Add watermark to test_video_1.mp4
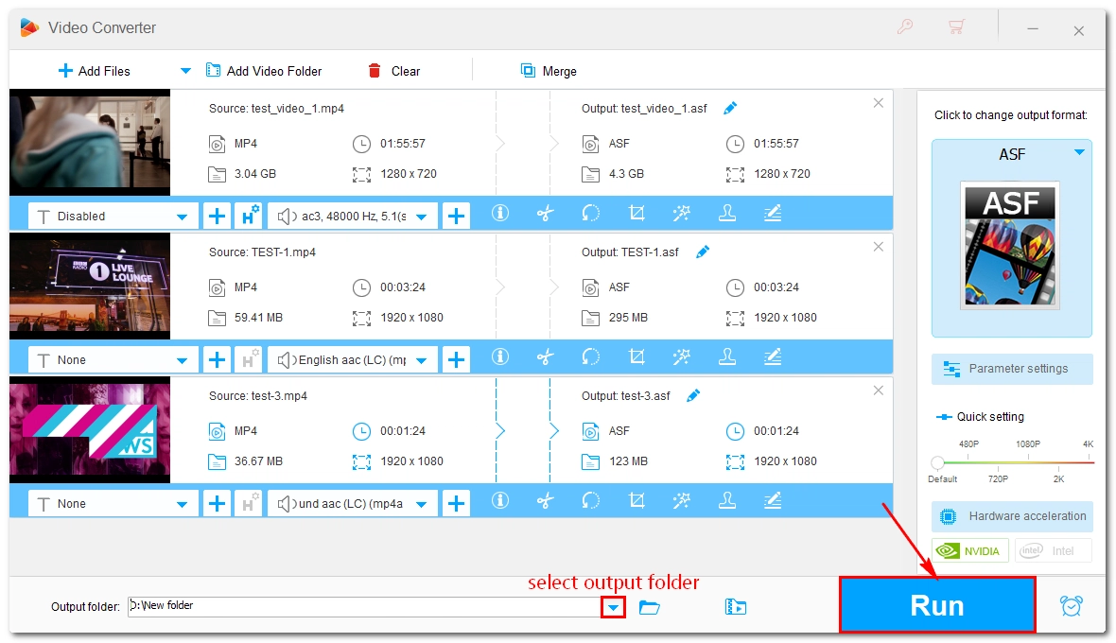Screen dimensions: 1116x643 click(x=727, y=213)
